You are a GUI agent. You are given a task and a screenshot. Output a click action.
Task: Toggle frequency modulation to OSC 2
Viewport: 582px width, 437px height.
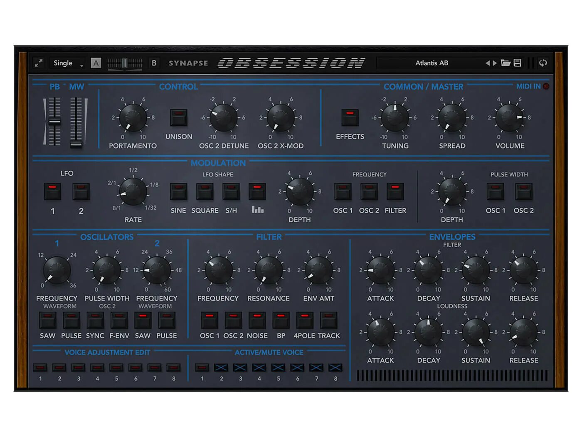tap(369, 191)
